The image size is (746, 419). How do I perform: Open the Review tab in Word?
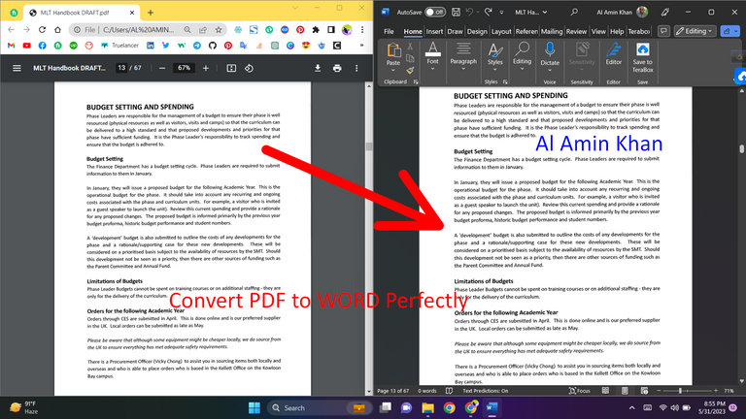pos(577,31)
